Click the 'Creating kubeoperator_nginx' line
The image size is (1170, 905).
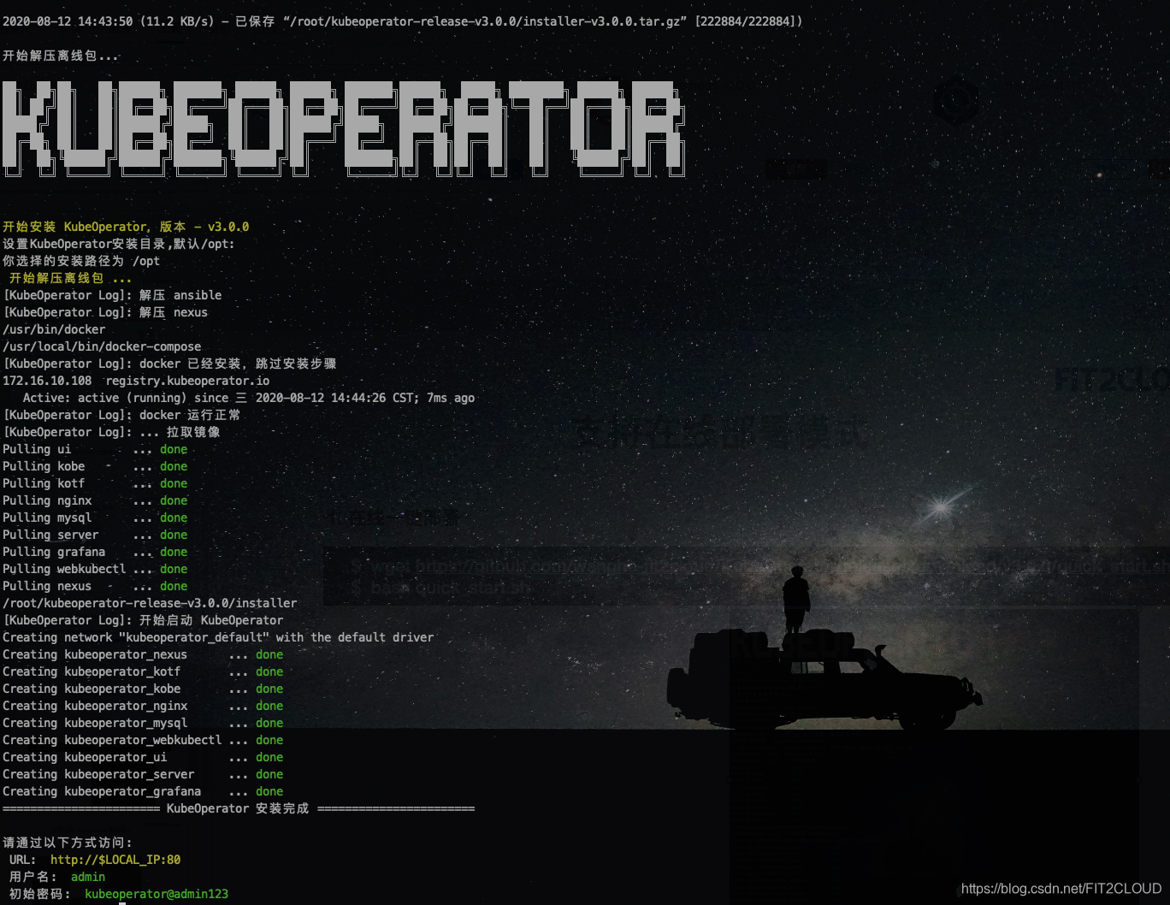coord(143,706)
